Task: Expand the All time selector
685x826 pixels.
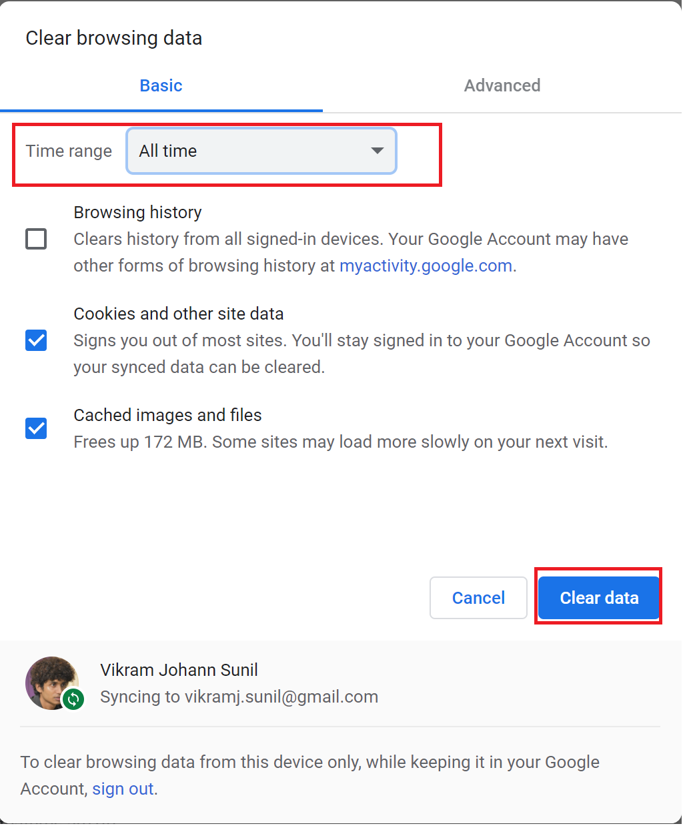Action: click(261, 151)
